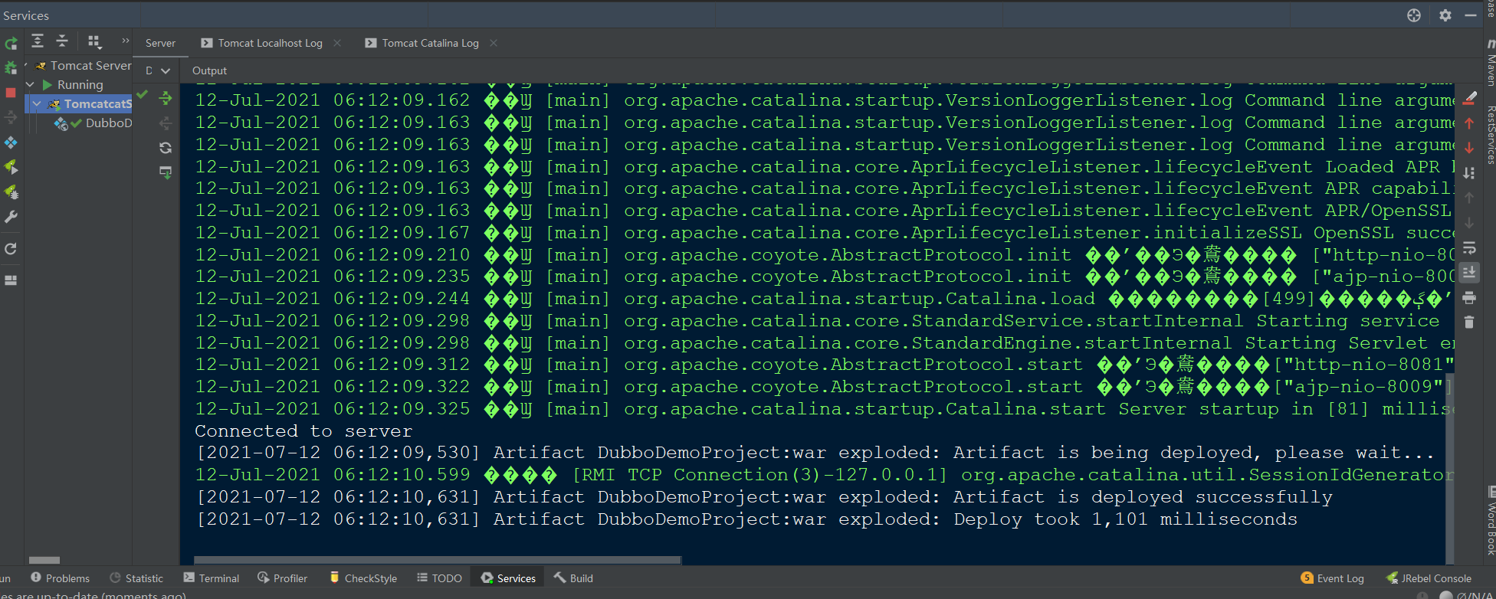
Task: Close the Tomcat Localhost Log tab
Action: coord(337,43)
